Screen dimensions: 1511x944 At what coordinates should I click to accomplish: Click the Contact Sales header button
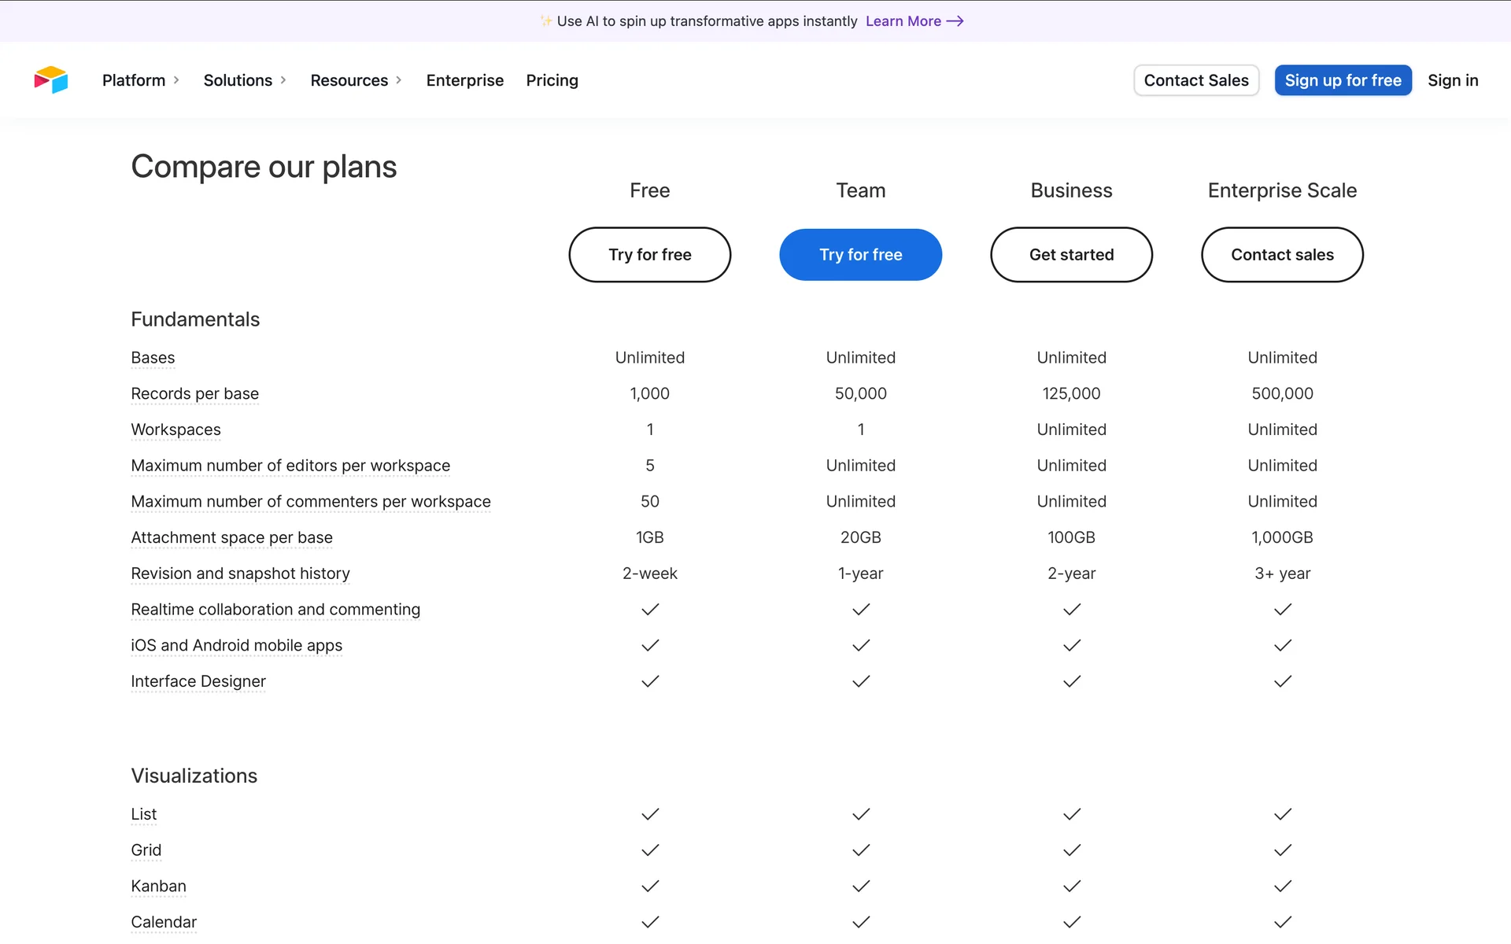[x=1195, y=80]
